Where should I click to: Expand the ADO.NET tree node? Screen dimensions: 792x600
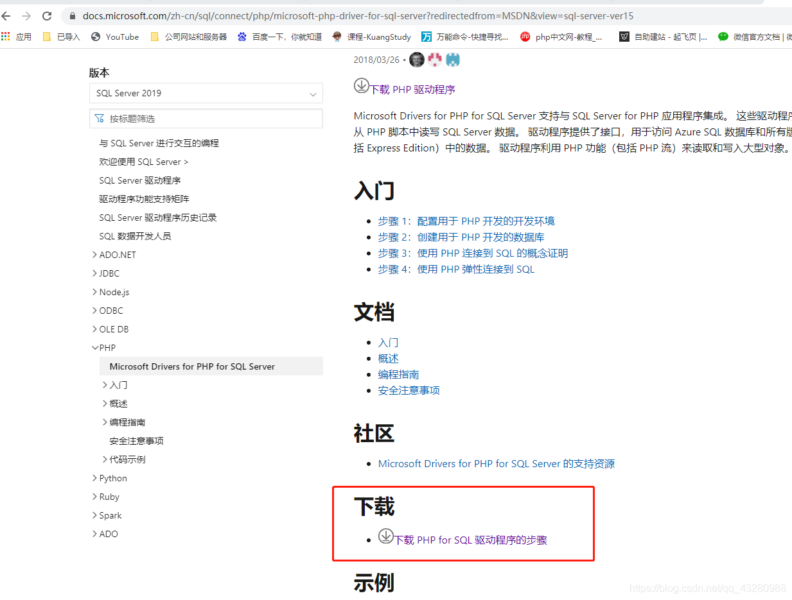(x=95, y=255)
